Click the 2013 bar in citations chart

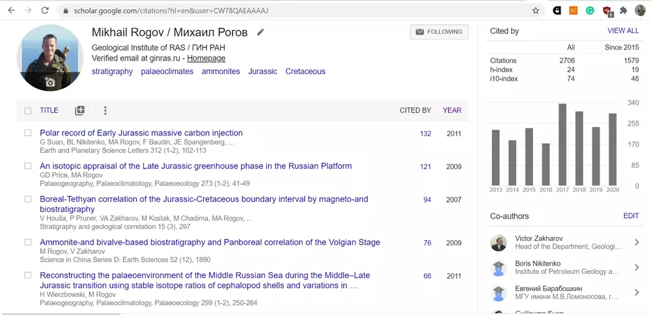click(495, 157)
